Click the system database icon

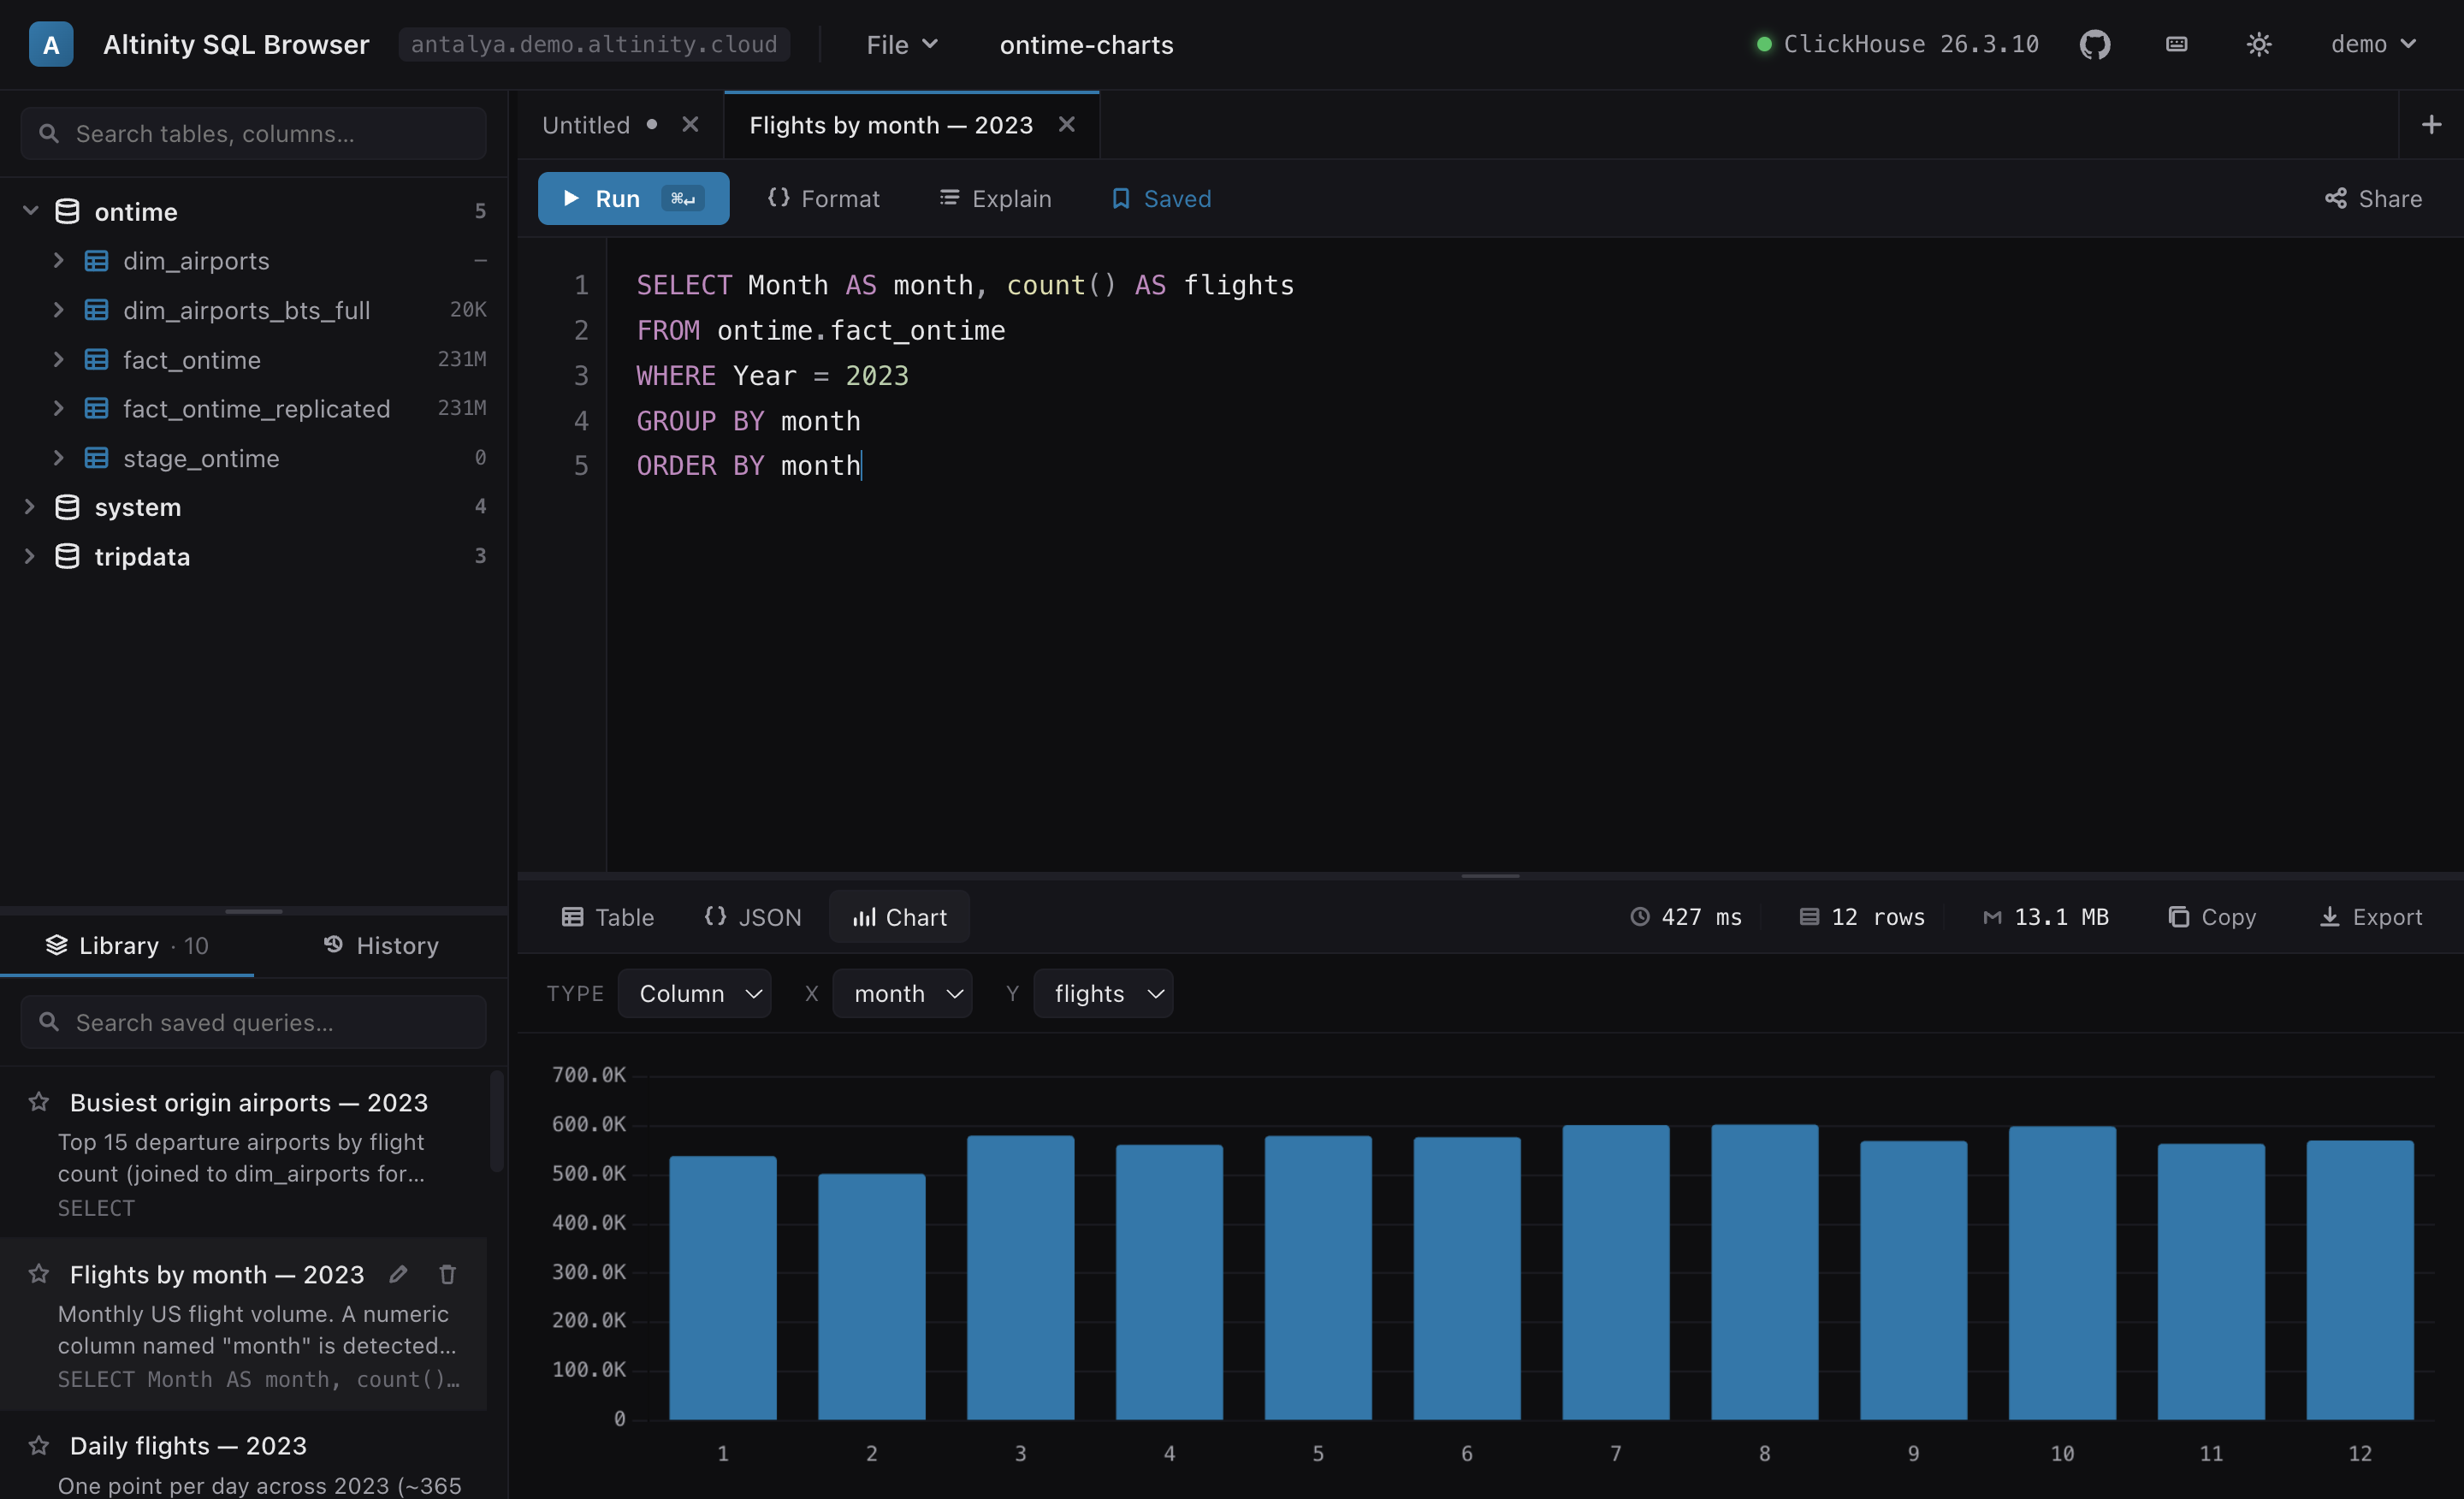[67, 507]
